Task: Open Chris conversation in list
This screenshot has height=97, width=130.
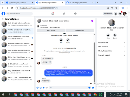Action: [17, 24]
